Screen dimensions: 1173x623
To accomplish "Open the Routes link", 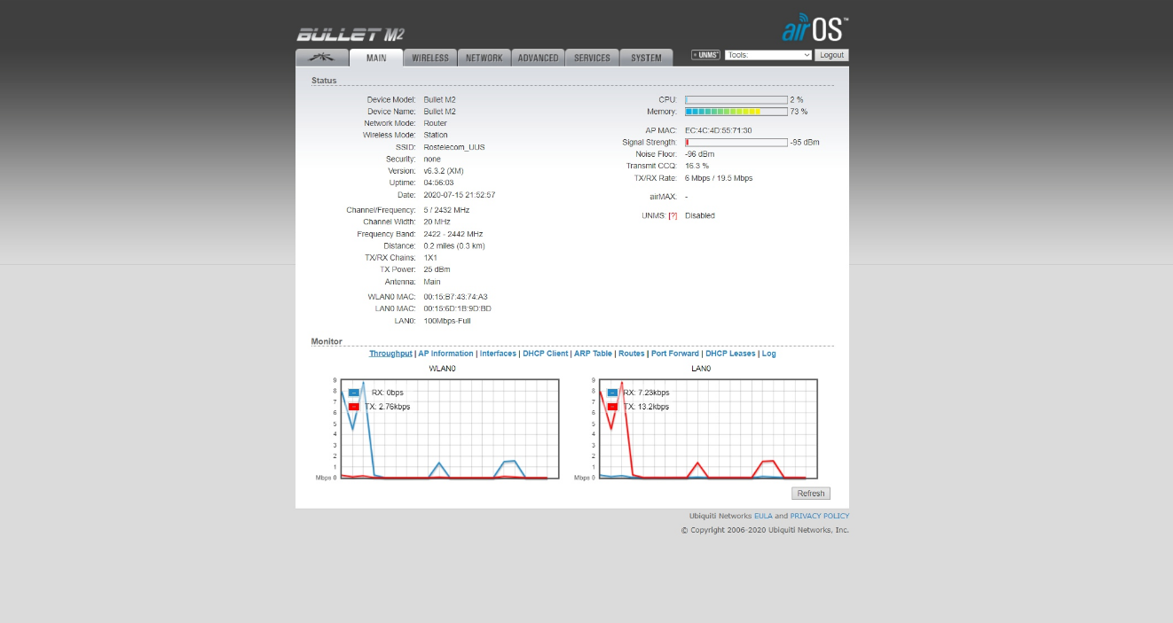I will tap(632, 354).
